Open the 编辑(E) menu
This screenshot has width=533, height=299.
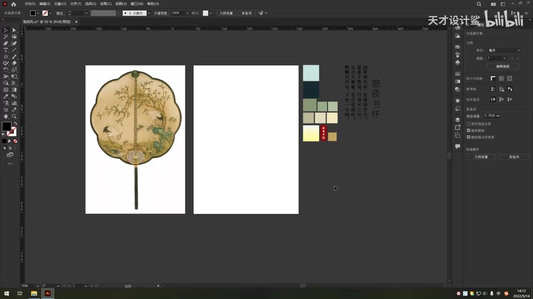[x=45, y=4]
